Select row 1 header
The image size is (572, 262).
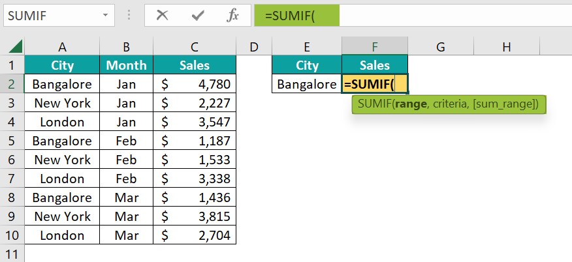(12, 65)
